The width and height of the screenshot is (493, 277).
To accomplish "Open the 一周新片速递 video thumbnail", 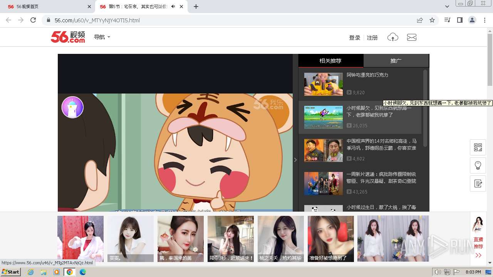I will 324,184.
